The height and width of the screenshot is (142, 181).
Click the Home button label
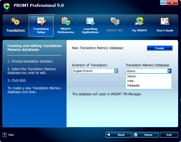click(x=148, y=135)
